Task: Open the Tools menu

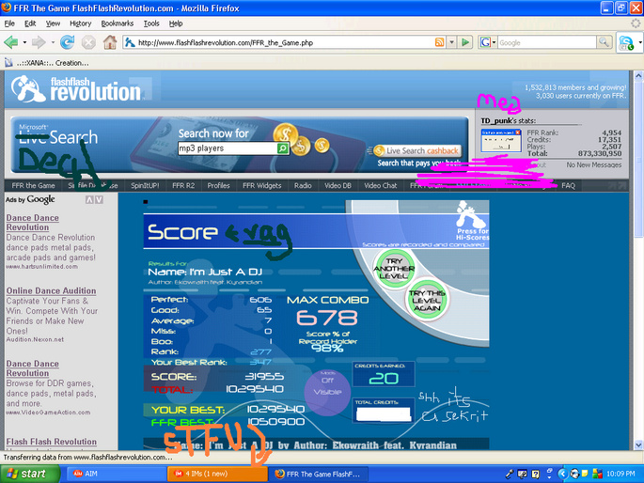Action: pyautogui.click(x=151, y=23)
